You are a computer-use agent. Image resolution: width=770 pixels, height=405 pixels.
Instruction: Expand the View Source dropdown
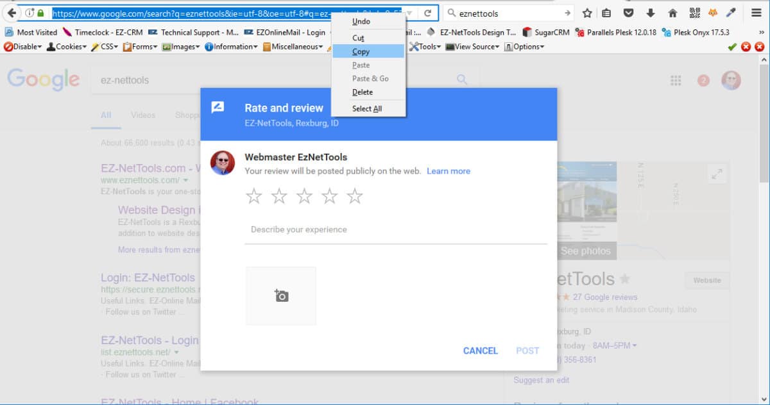[474, 47]
